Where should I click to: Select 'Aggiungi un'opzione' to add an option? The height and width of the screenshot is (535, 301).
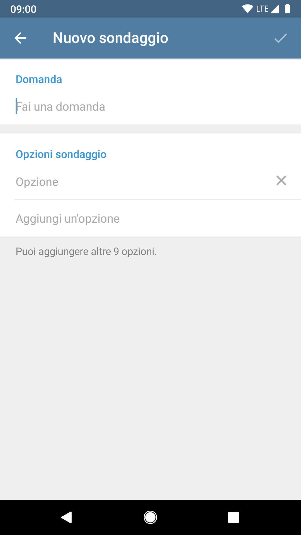(151, 218)
